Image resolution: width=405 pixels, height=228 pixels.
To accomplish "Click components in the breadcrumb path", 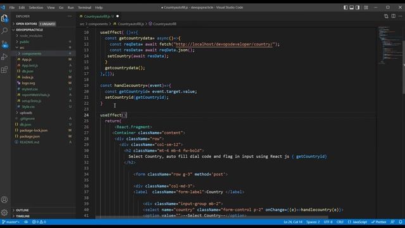I will tap(98, 24).
